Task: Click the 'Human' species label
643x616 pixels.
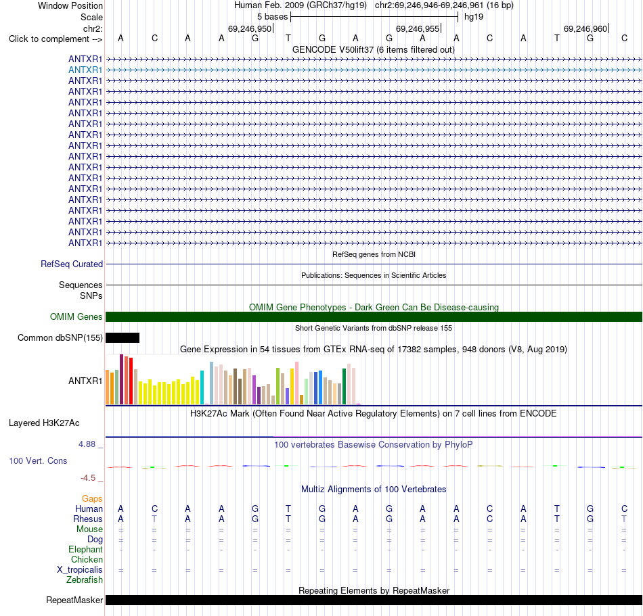Action: tap(89, 509)
